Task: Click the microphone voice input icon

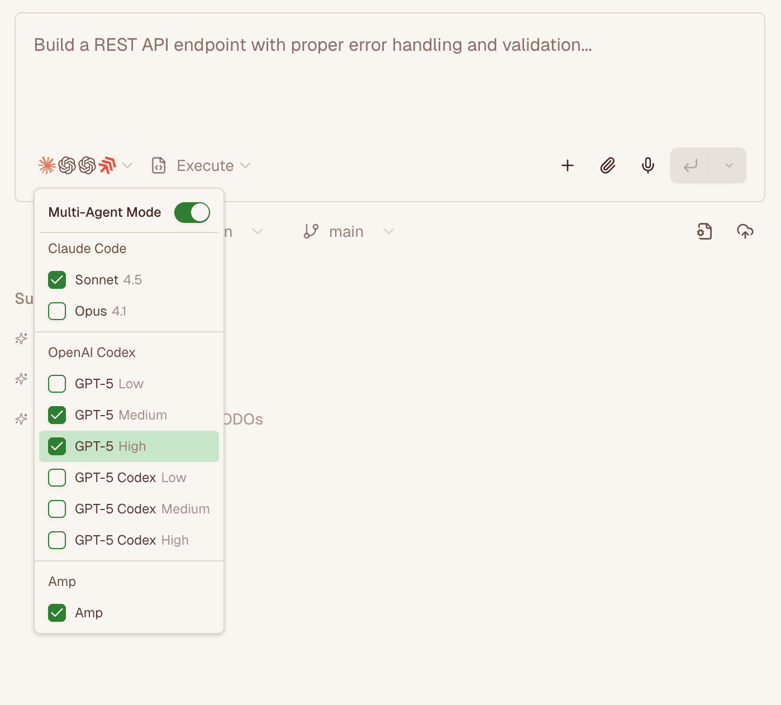Action: [x=648, y=165]
